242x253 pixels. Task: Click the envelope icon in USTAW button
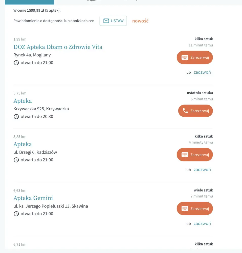(106, 21)
